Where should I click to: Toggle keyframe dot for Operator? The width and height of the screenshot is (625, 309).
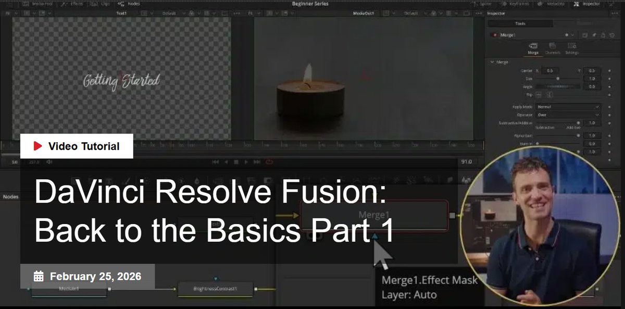click(x=610, y=115)
